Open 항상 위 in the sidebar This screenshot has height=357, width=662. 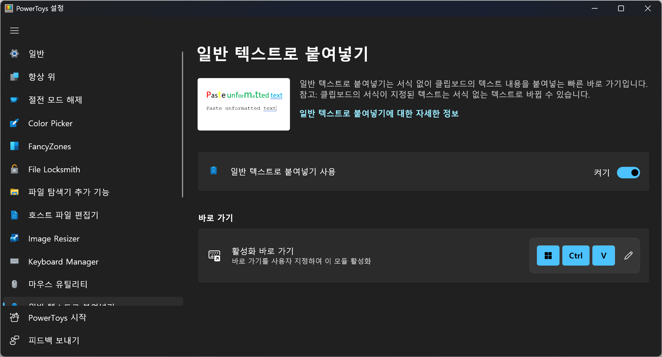pos(42,77)
